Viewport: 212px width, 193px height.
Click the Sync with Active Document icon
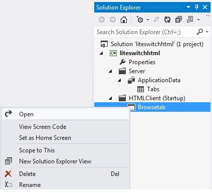click(x=156, y=20)
